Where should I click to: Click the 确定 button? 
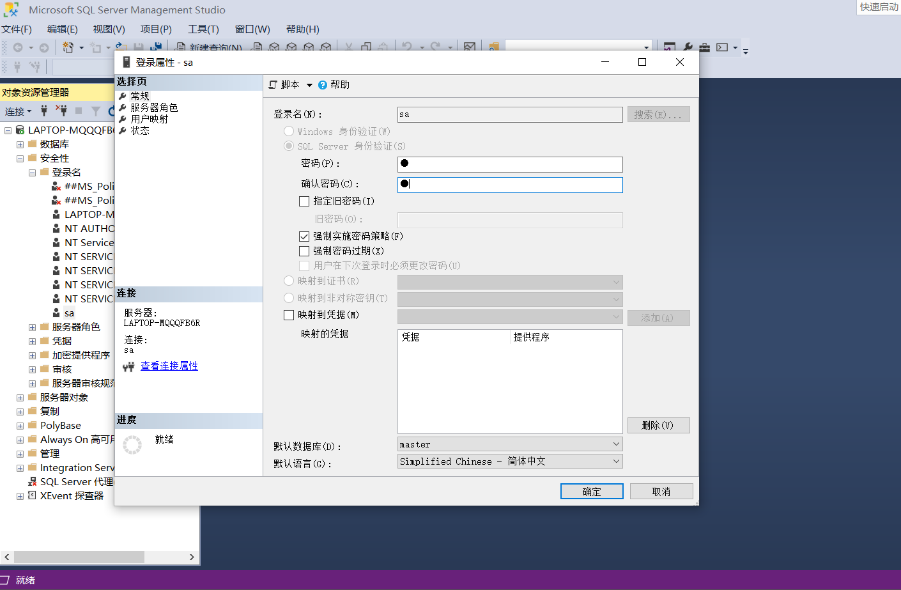[x=592, y=492]
